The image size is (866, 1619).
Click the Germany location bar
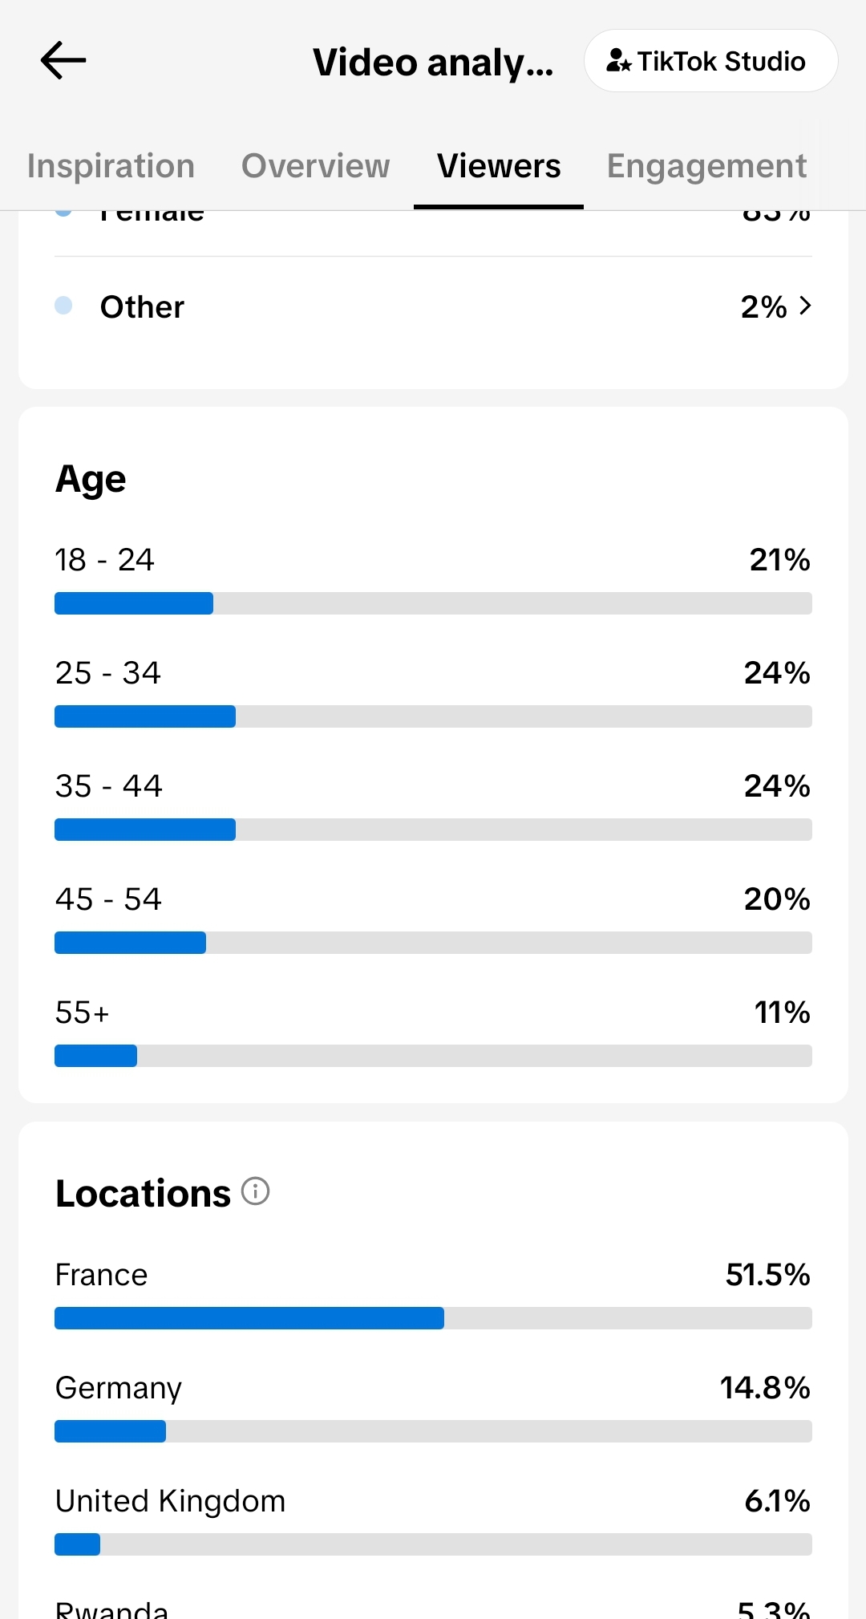433,1431
